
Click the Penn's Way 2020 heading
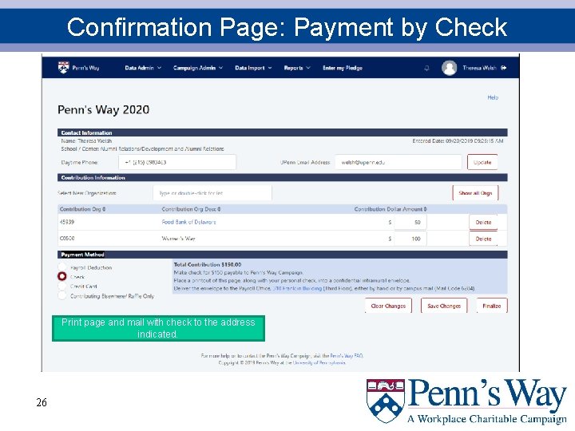tap(103, 109)
